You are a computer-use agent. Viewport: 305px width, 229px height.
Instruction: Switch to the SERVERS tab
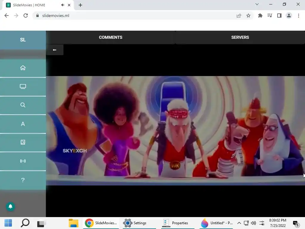tap(240, 37)
